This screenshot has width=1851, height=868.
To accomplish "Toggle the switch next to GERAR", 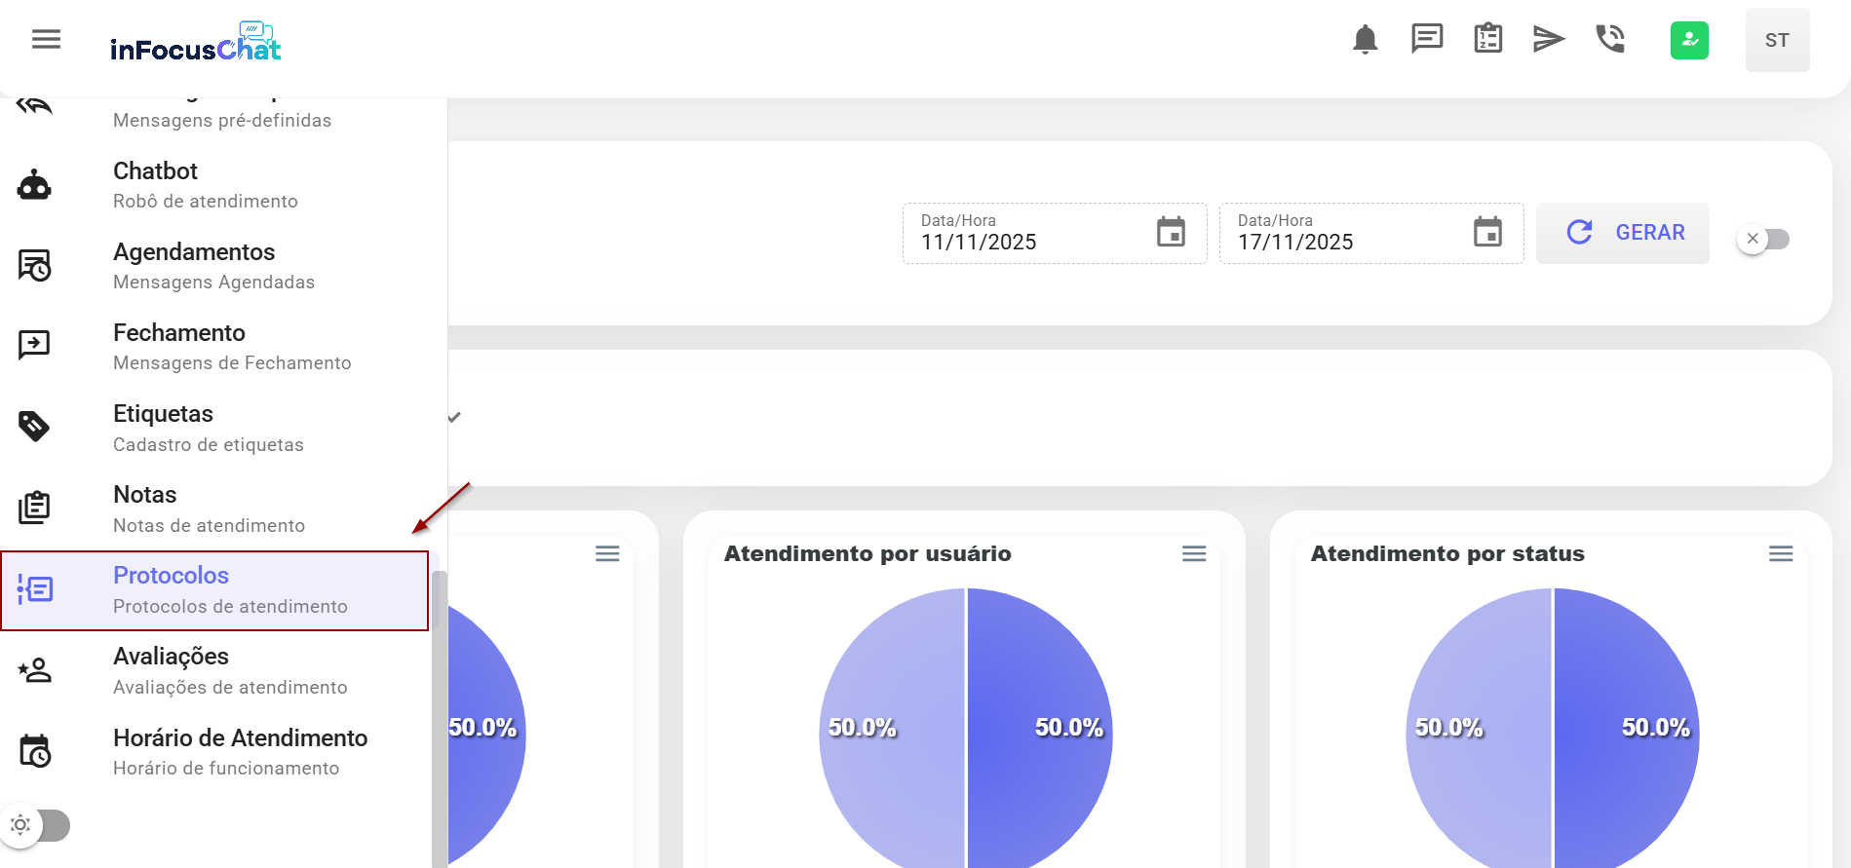I will pos(1763,239).
